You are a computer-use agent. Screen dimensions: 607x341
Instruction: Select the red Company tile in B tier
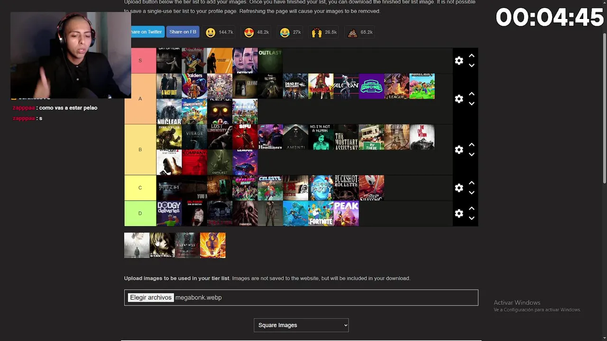click(194, 162)
